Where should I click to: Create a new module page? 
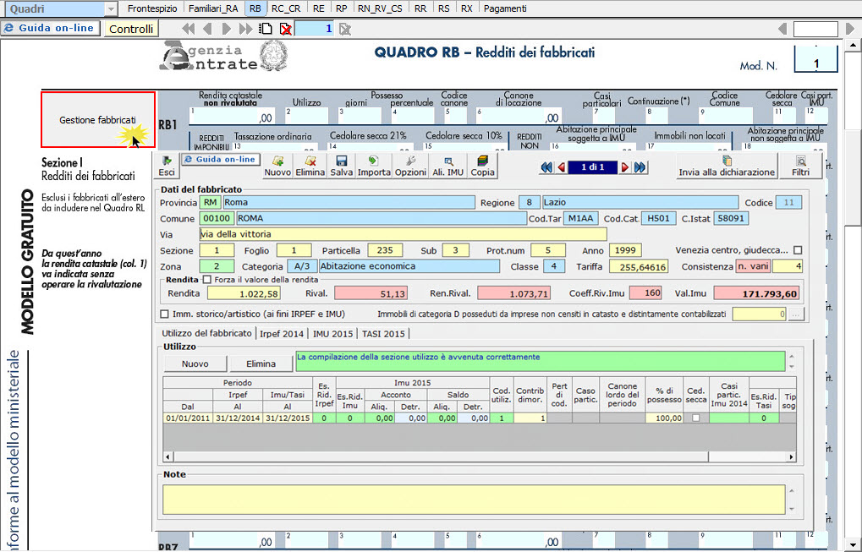click(x=266, y=29)
